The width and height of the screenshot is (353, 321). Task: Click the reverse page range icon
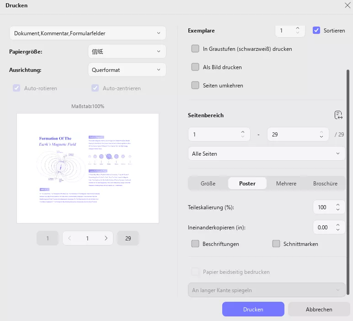tap(338, 115)
